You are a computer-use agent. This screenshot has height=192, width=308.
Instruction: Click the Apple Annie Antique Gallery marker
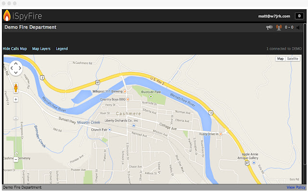pyautogui.click(x=254, y=162)
